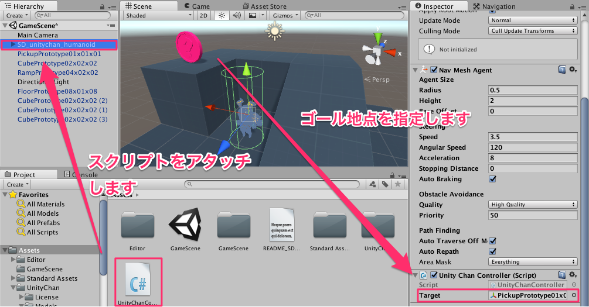Select the Project tab
This screenshot has height=307, width=589.
29,174
